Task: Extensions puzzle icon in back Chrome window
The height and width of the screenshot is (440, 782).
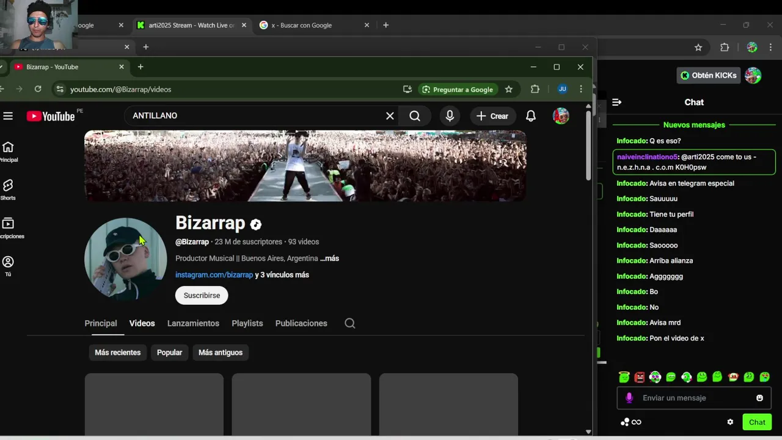Action: tap(725, 47)
